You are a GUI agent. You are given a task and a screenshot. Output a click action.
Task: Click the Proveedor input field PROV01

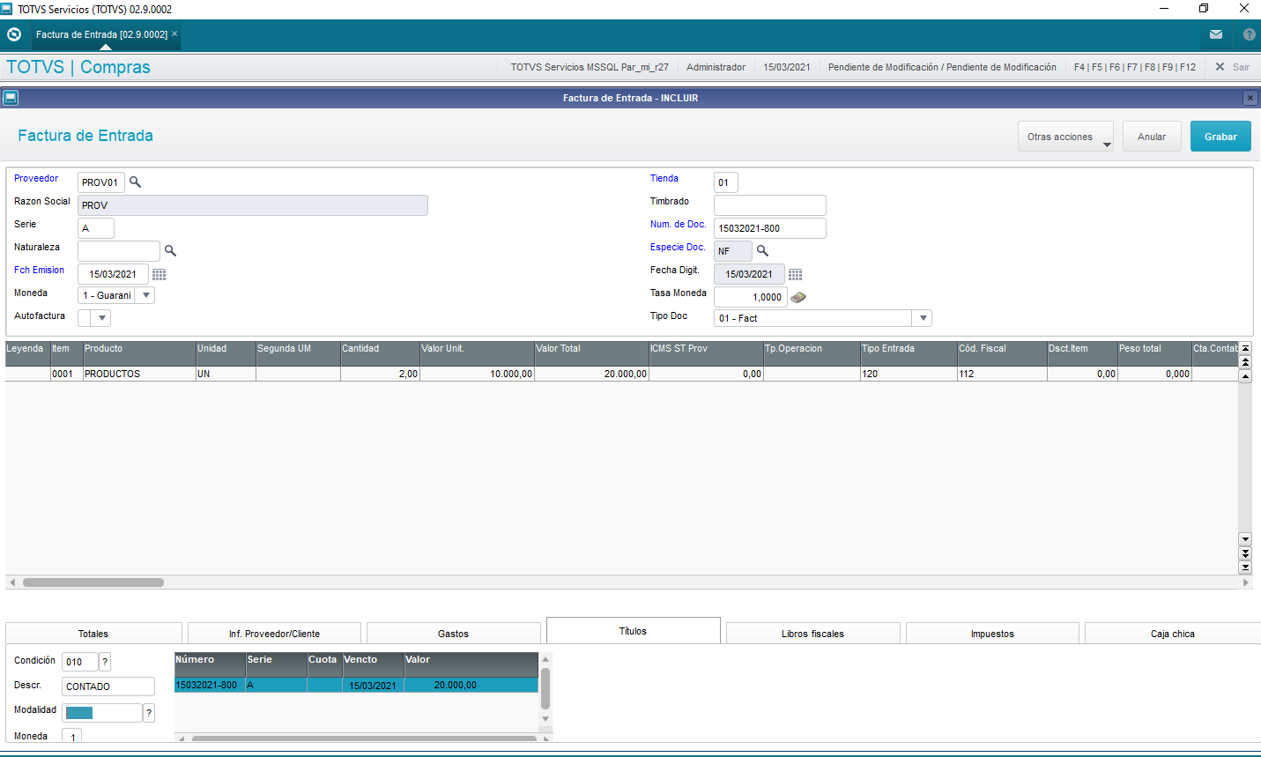101,182
